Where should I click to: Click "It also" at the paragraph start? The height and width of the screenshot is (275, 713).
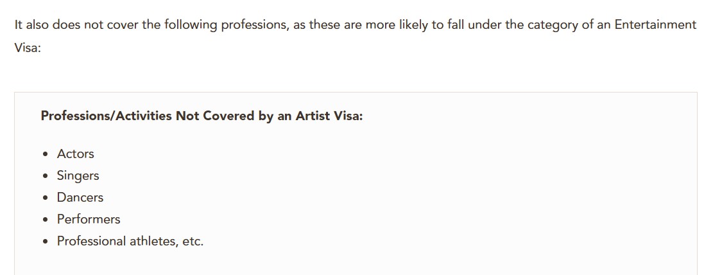[32, 24]
